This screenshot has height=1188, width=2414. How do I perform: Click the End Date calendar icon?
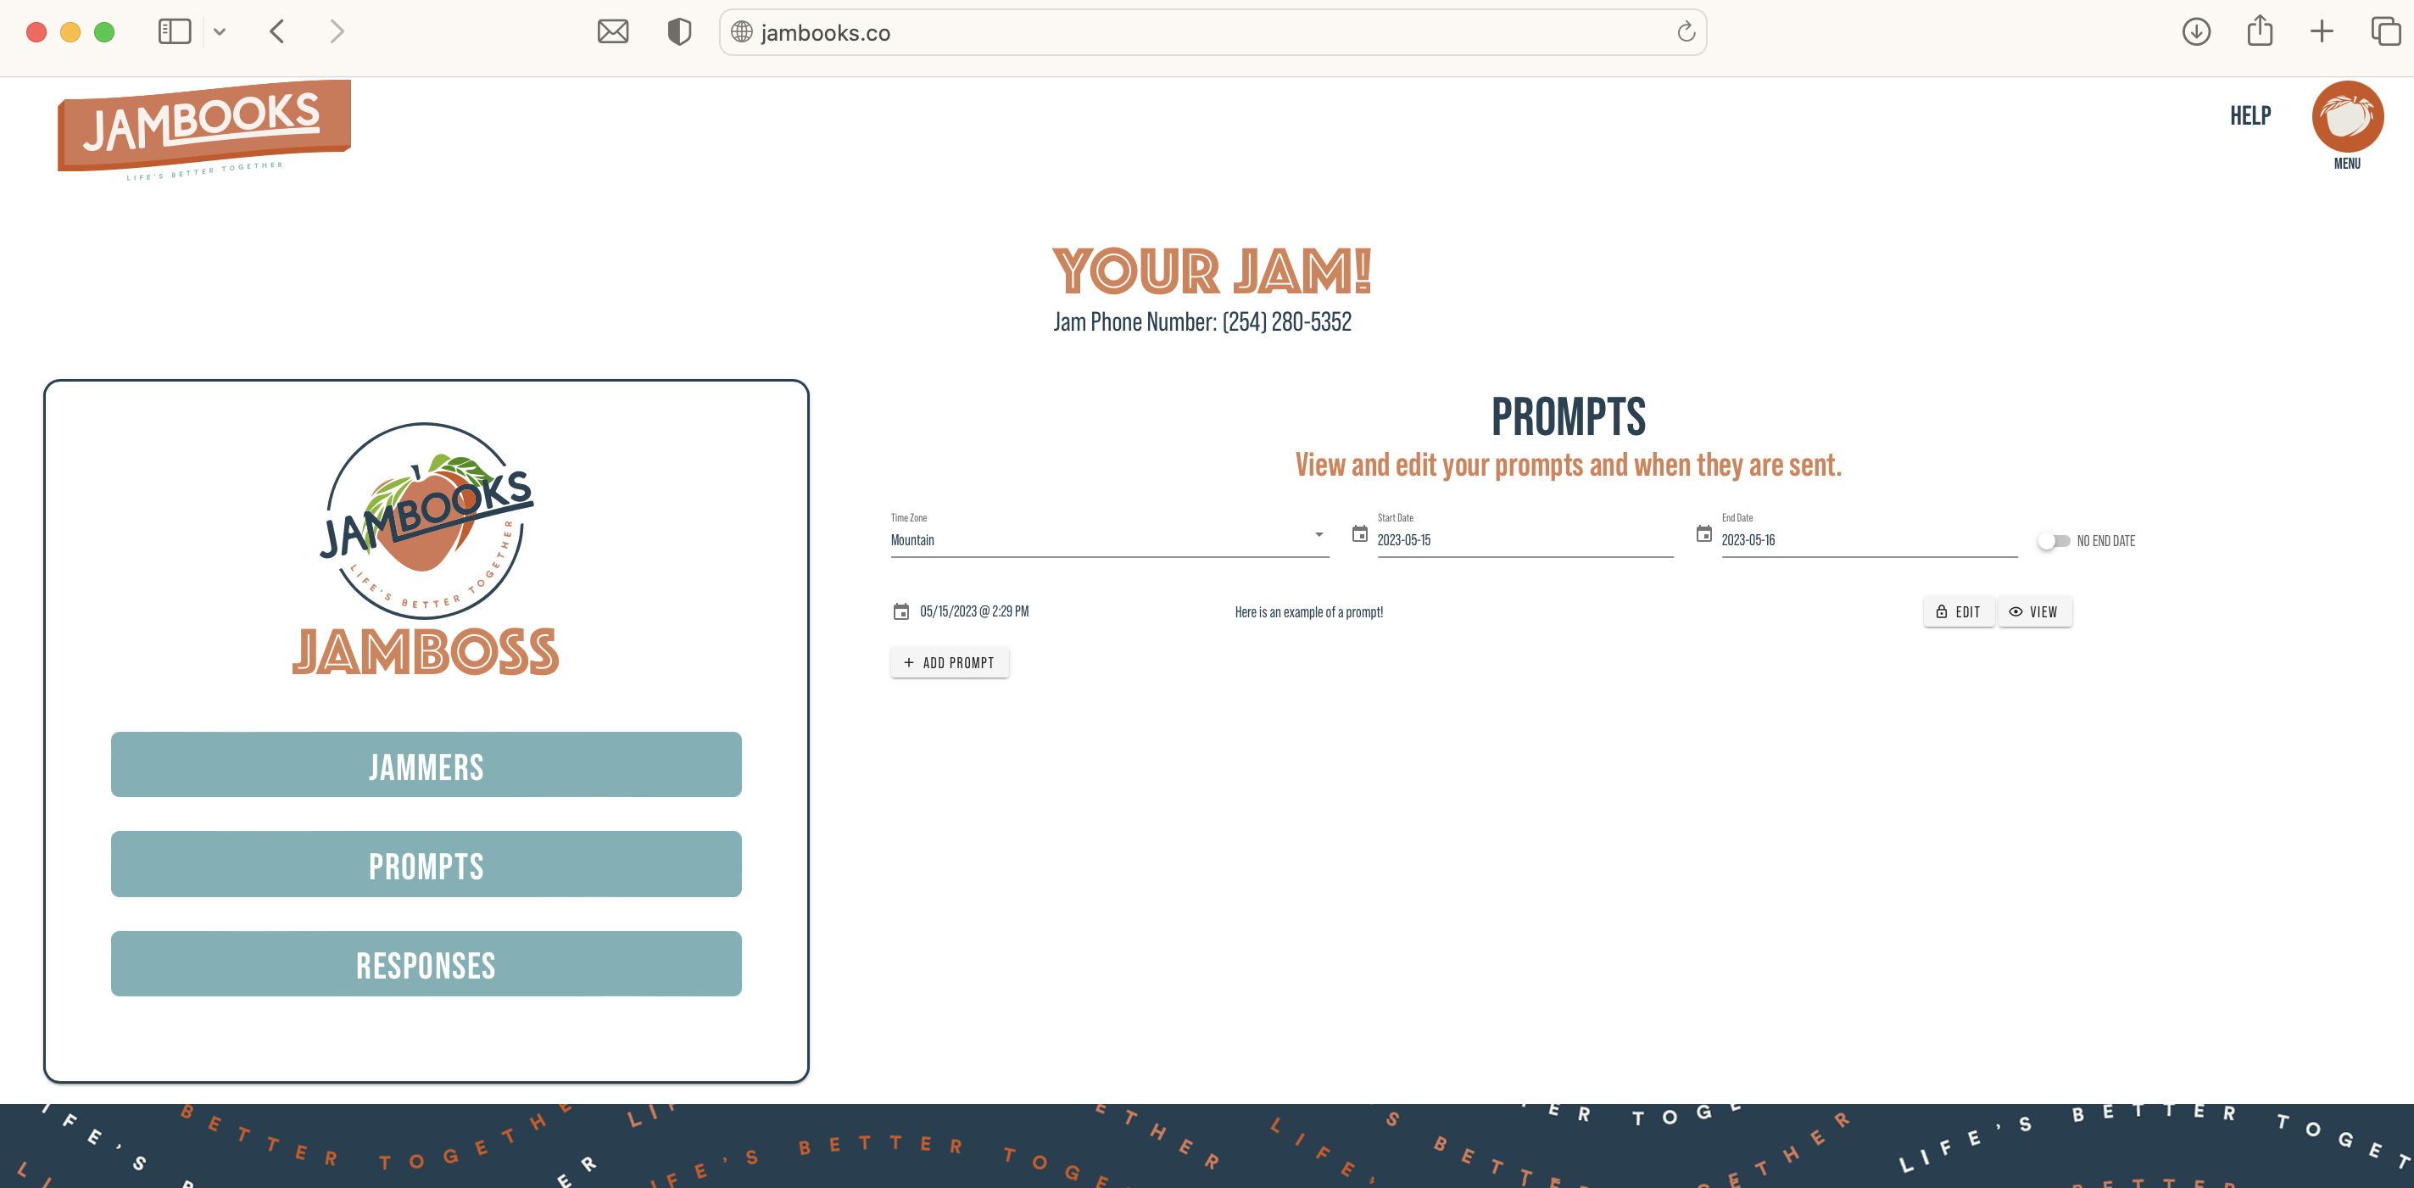pyautogui.click(x=1703, y=533)
